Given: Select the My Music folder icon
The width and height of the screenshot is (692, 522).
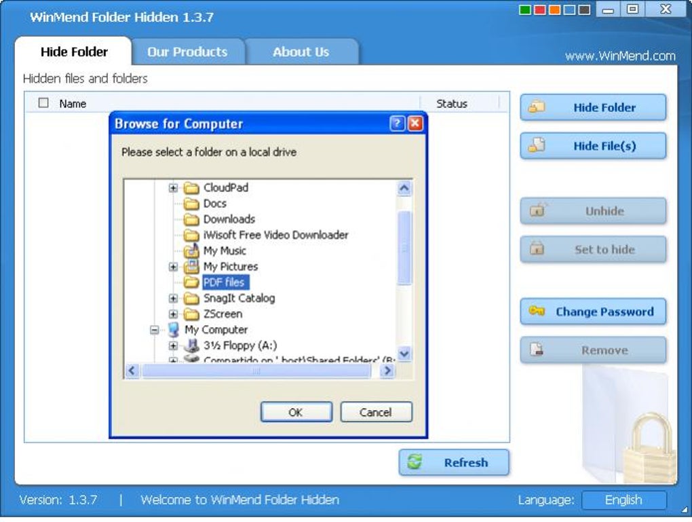Looking at the screenshot, I should tap(191, 250).
